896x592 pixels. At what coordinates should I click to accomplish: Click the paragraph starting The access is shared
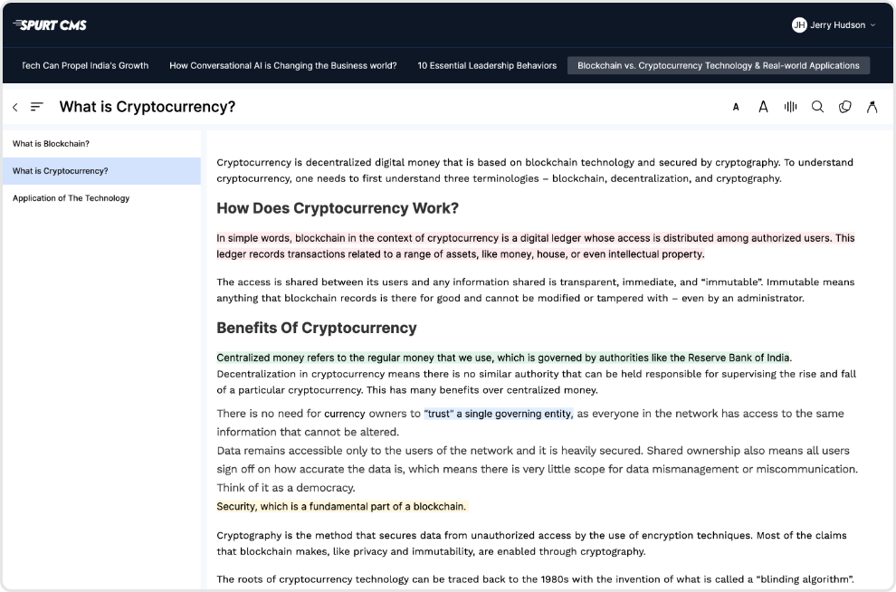pyautogui.click(x=536, y=291)
